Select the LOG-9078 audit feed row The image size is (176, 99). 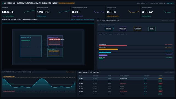pos(126,78)
